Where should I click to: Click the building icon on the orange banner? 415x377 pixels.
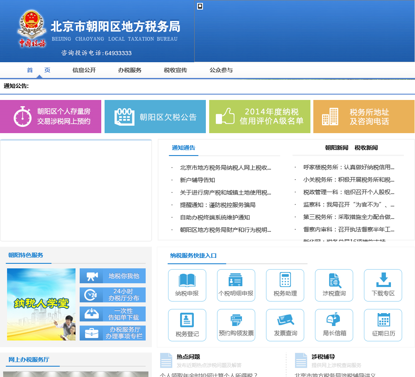330,117
